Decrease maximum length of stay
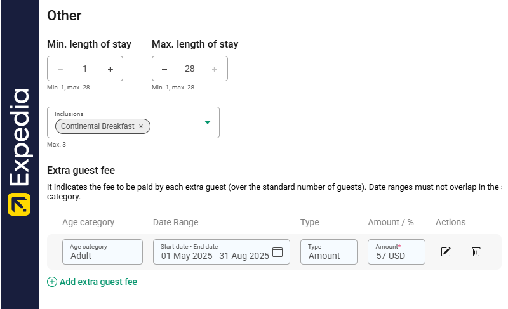This screenshot has height=309, width=508. click(164, 69)
